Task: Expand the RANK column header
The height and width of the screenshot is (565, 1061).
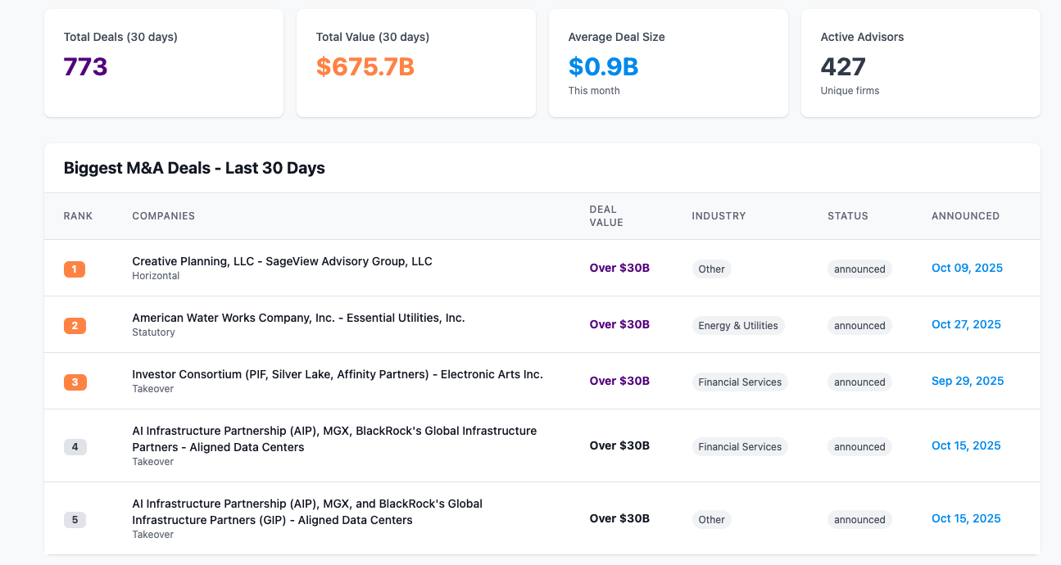Action: coord(78,215)
